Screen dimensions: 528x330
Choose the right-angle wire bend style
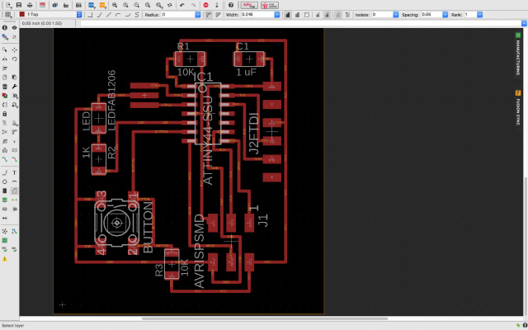tap(90, 15)
